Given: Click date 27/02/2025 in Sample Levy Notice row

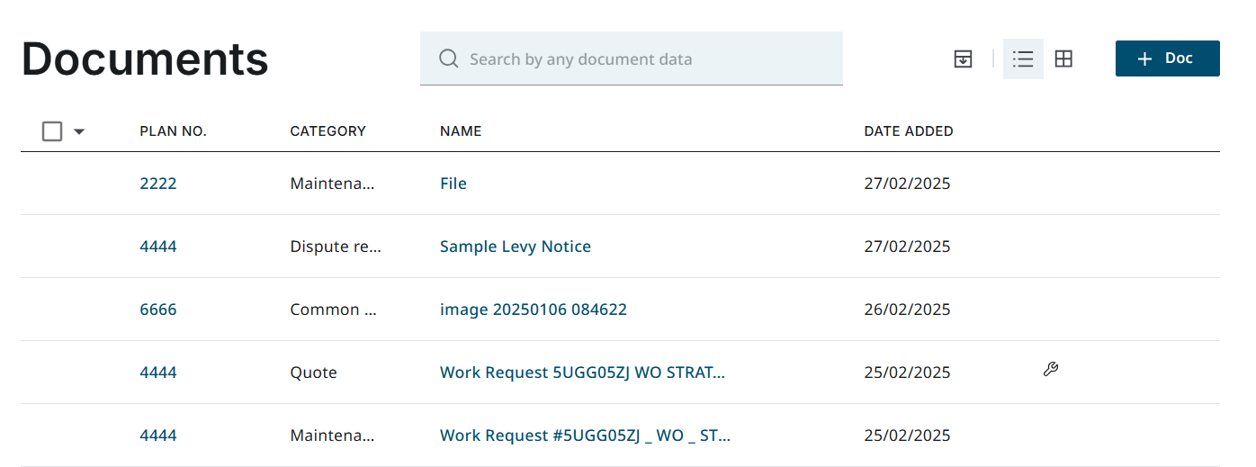Looking at the screenshot, I should [907, 247].
